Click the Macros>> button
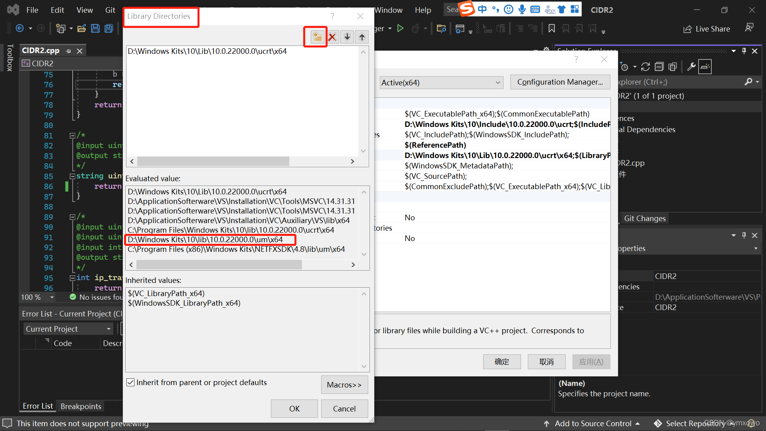Viewport: 766px width, 431px height. pos(344,385)
